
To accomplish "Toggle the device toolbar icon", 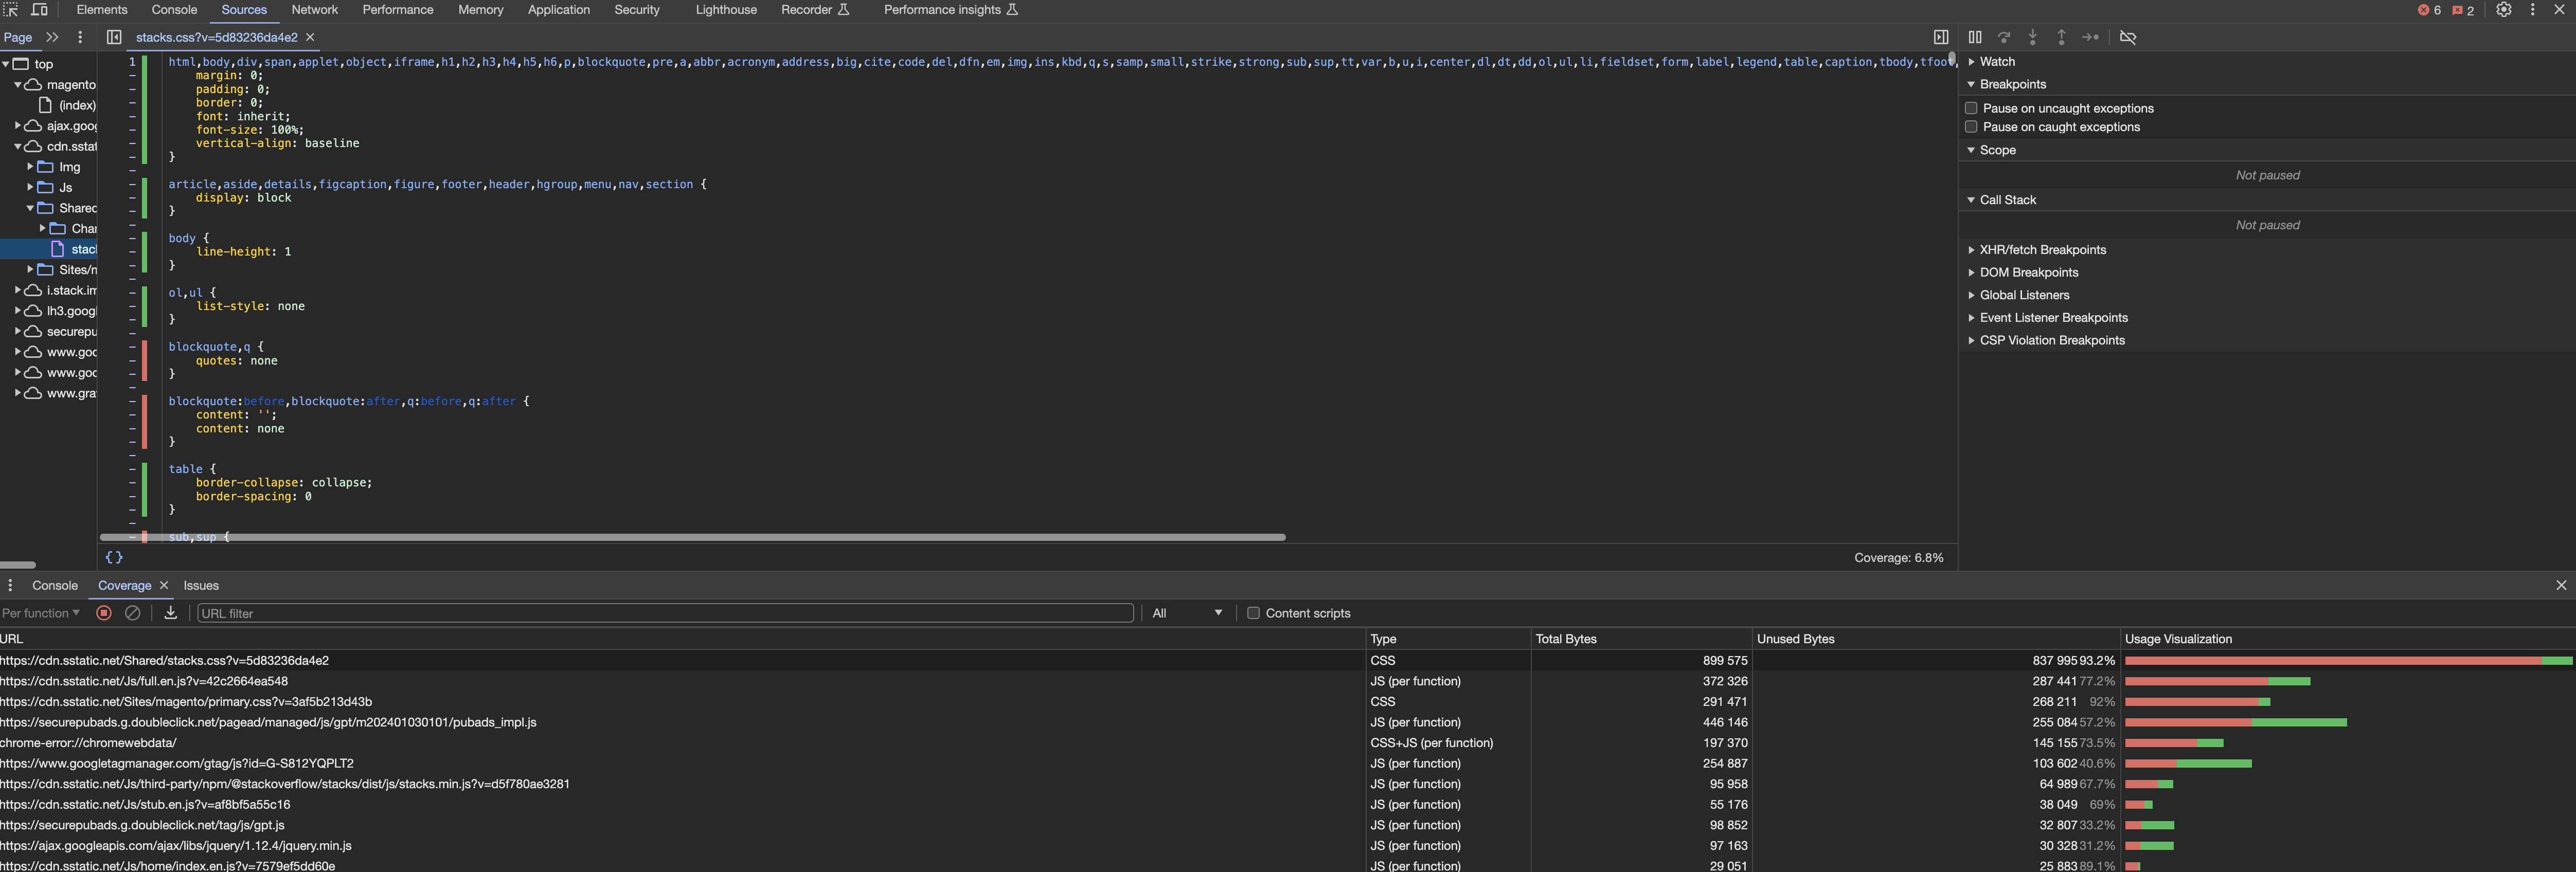I will (40, 10).
